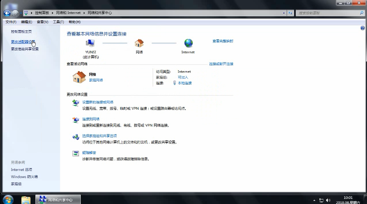Open 更改适配器设置 link in sidebar
The image size is (367, 204).
[23, 42]
